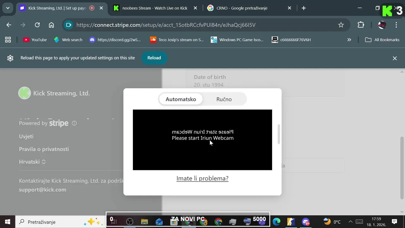
Task: Show hidden system tray icons
Action: tap(350, 222)
